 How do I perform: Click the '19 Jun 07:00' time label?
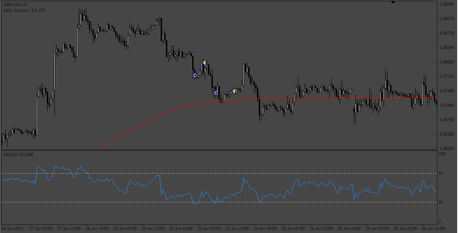[x=125, y=229]
